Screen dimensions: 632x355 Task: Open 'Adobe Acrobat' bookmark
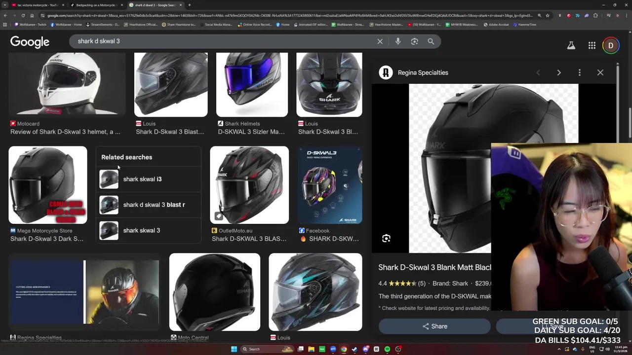coord(496,25)
